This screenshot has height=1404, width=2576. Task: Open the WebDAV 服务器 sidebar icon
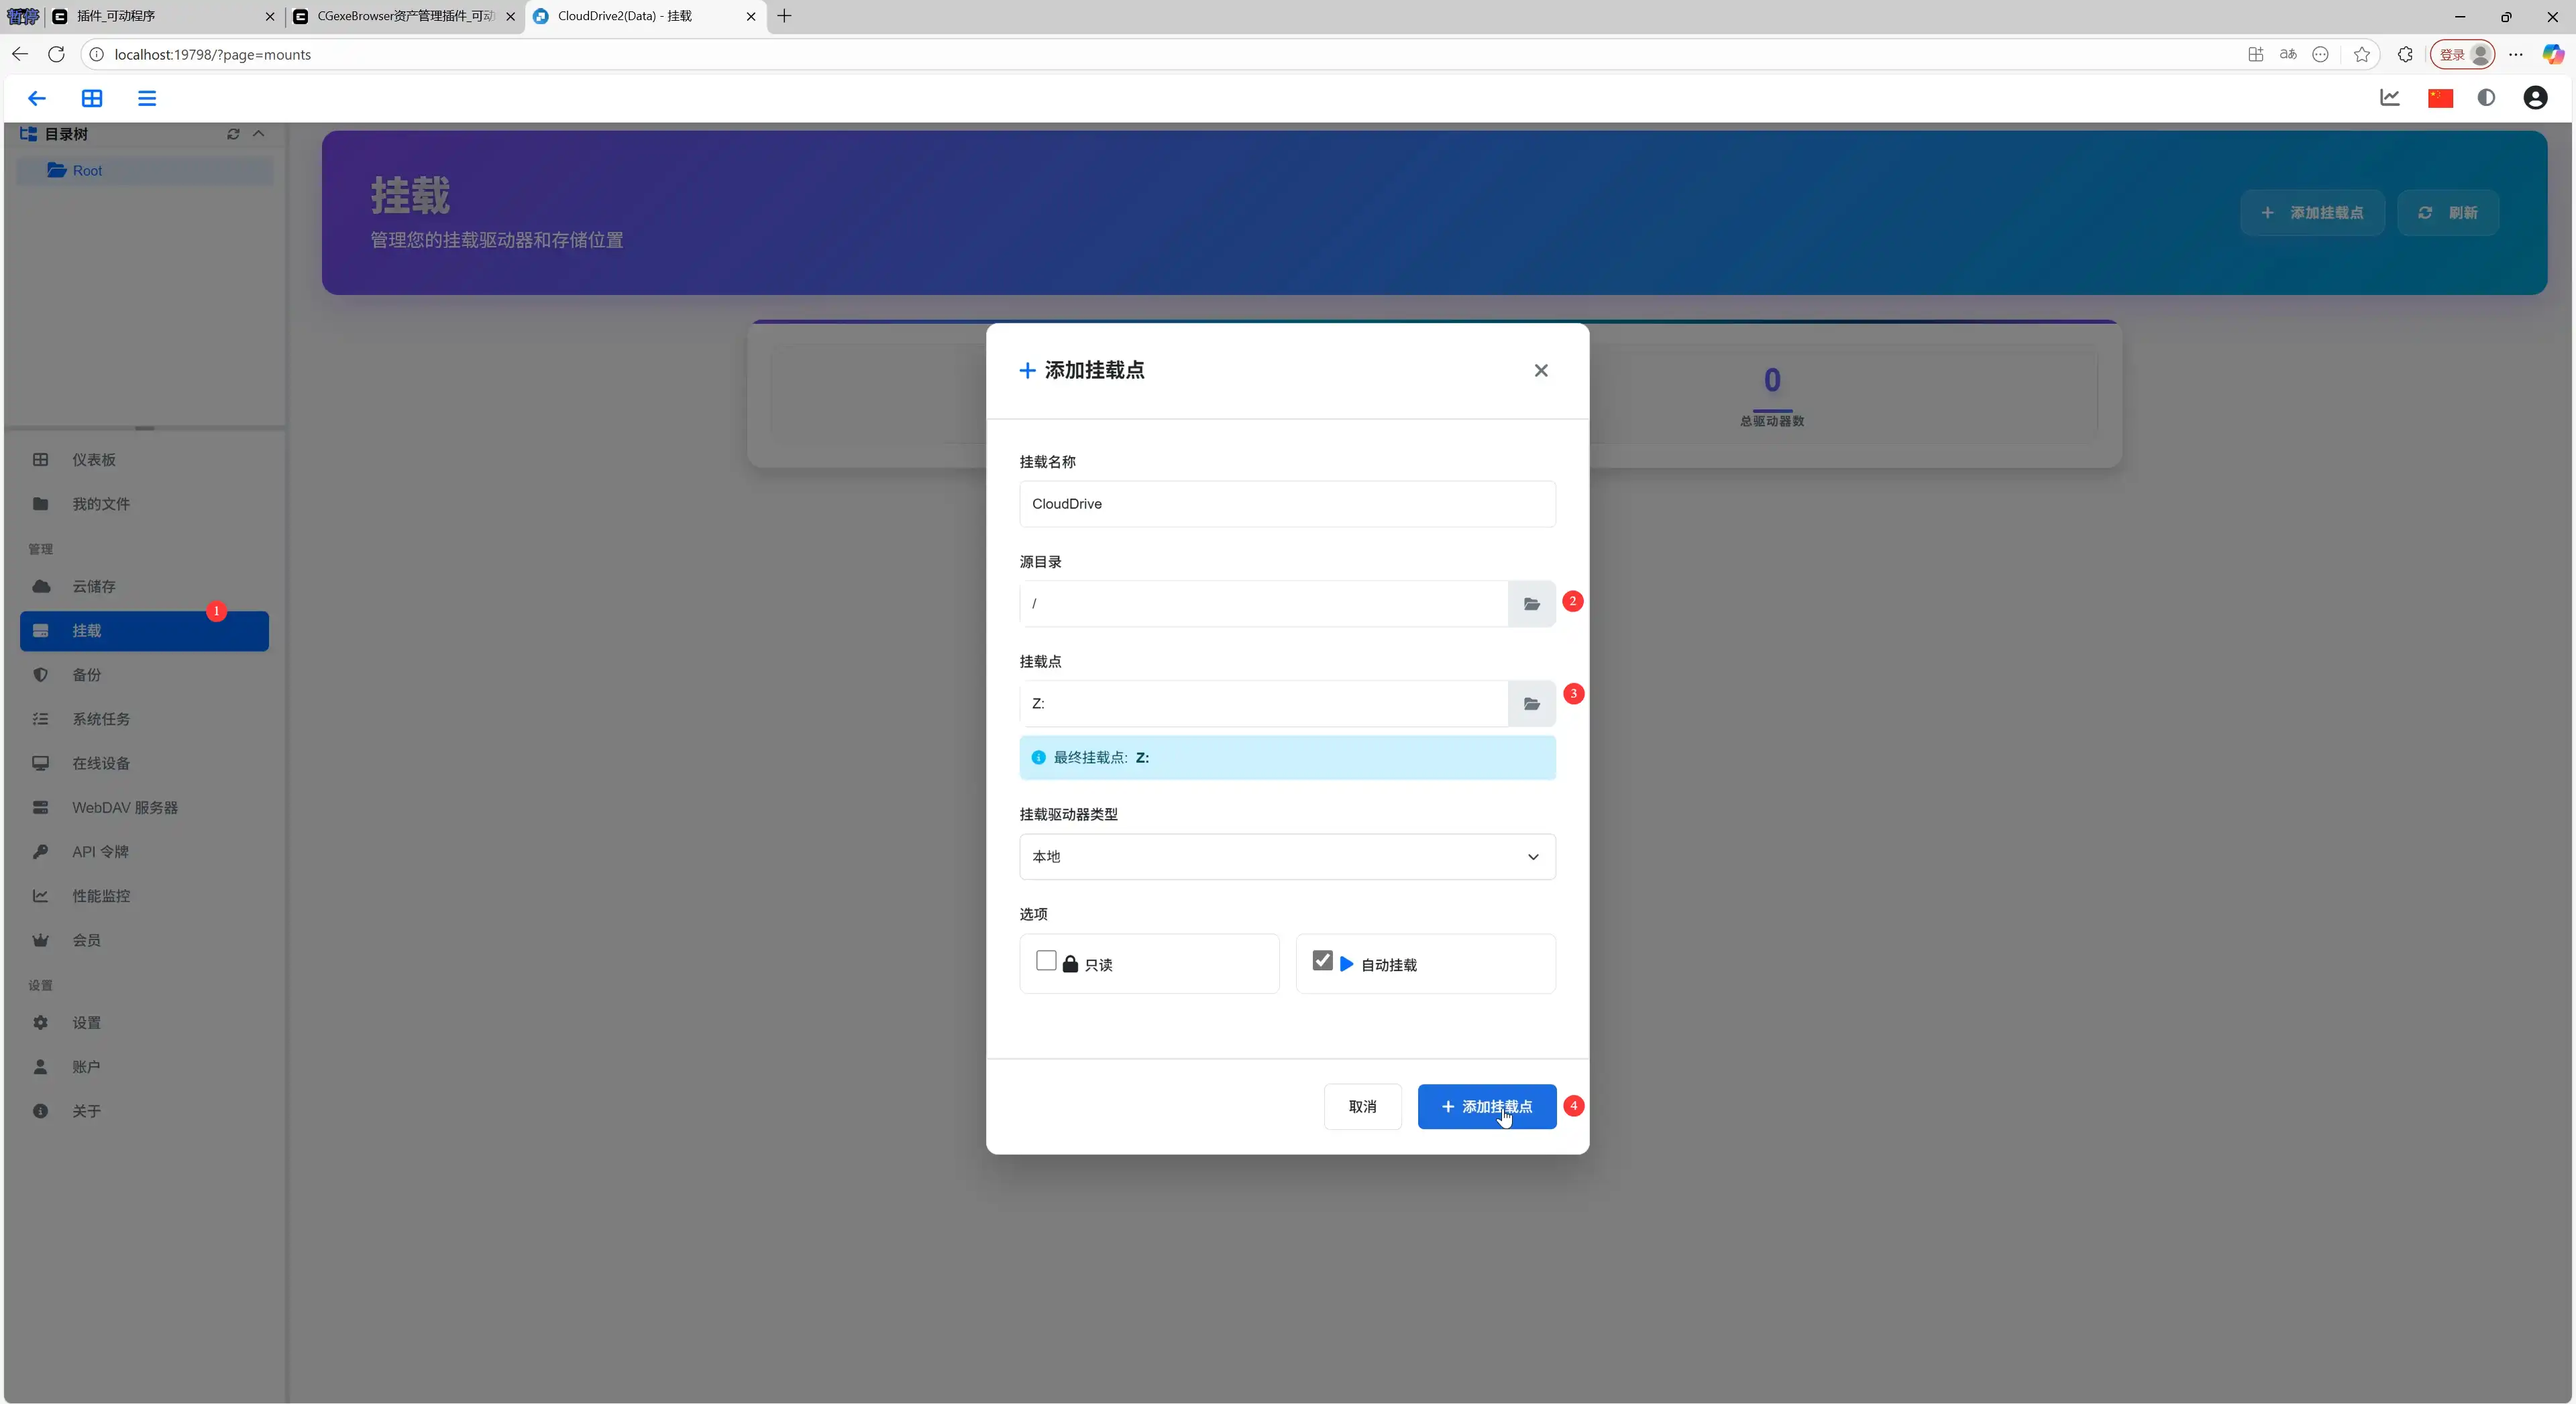pos(41,807)
